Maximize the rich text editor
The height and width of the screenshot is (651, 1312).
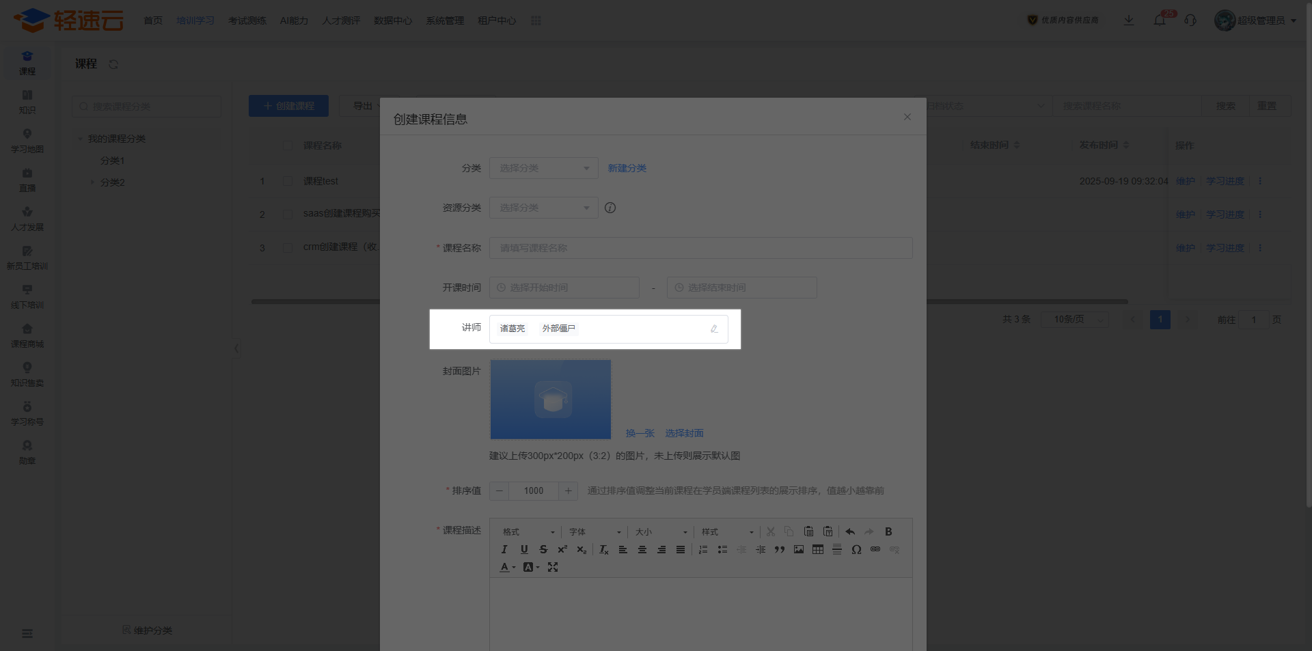553,567
